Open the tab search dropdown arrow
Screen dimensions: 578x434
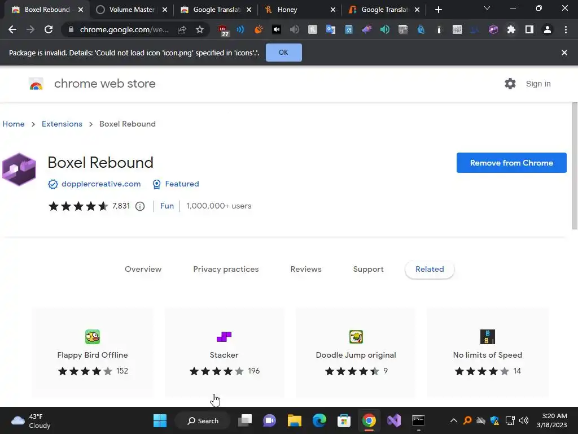(487, 8)
